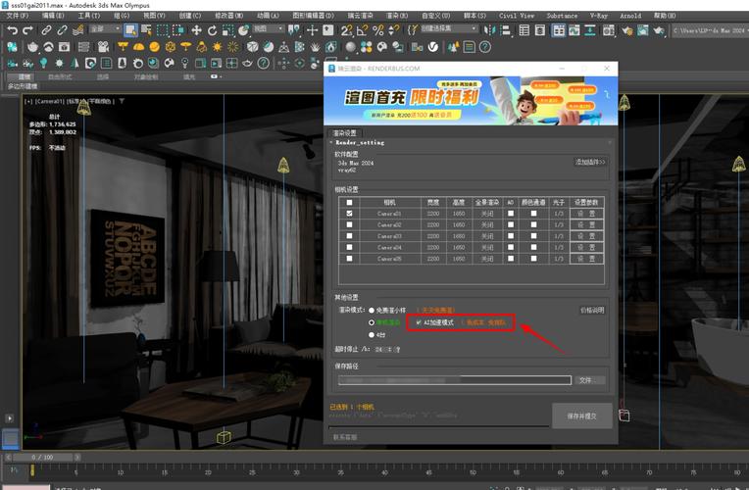Open Select by Name list icon
The image size is (749, 490).
pos(146,30)
